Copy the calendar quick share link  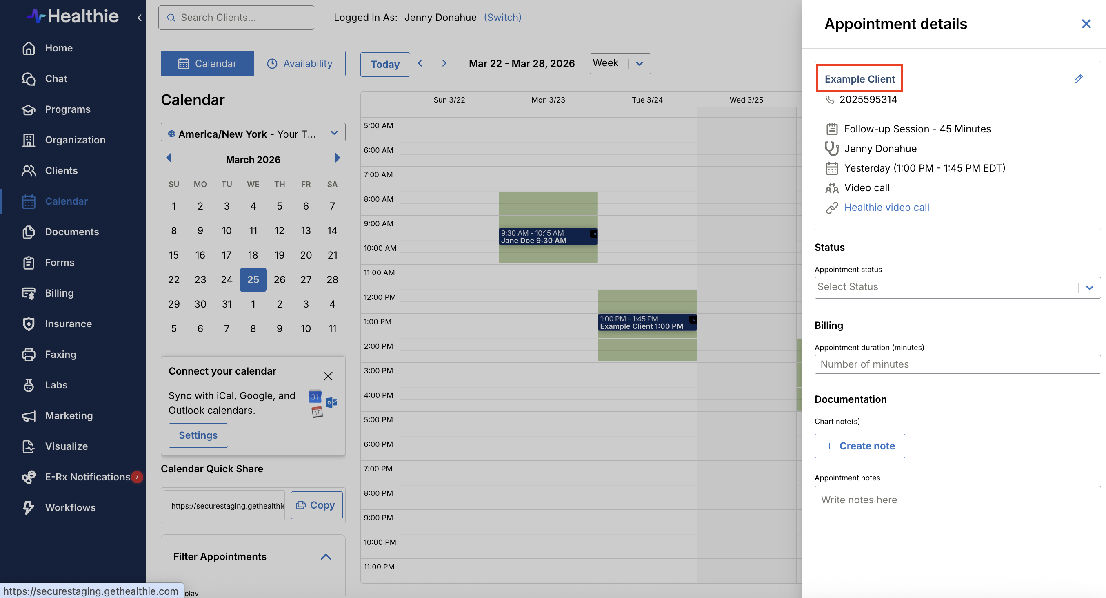pyautogui.click(x=316, y=505)
